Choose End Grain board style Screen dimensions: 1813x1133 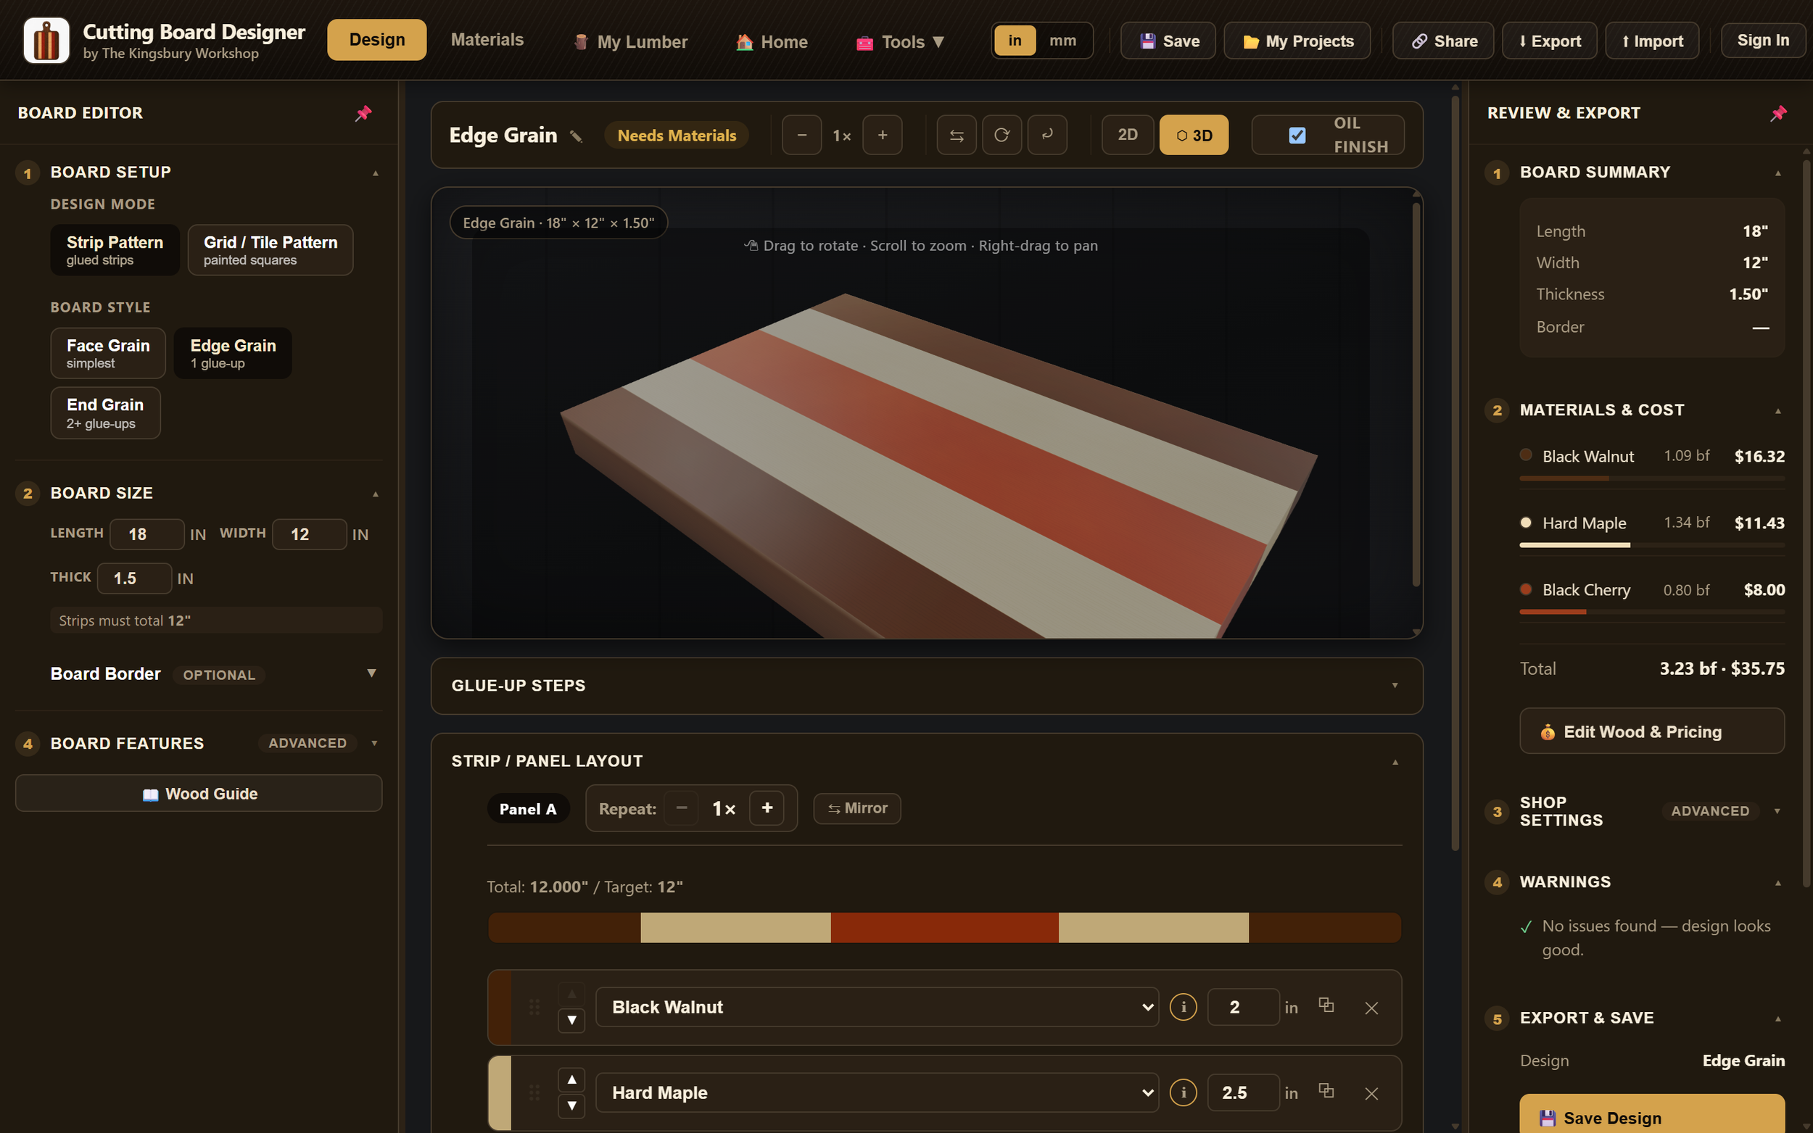(x=105, y=413)
